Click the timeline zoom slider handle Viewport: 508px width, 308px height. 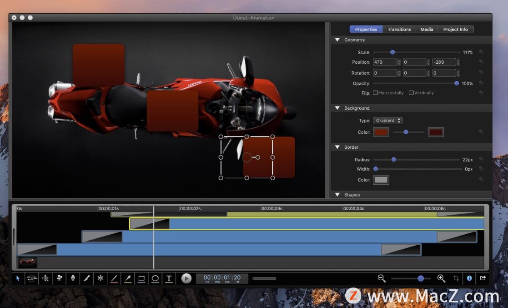coord(421,278)
